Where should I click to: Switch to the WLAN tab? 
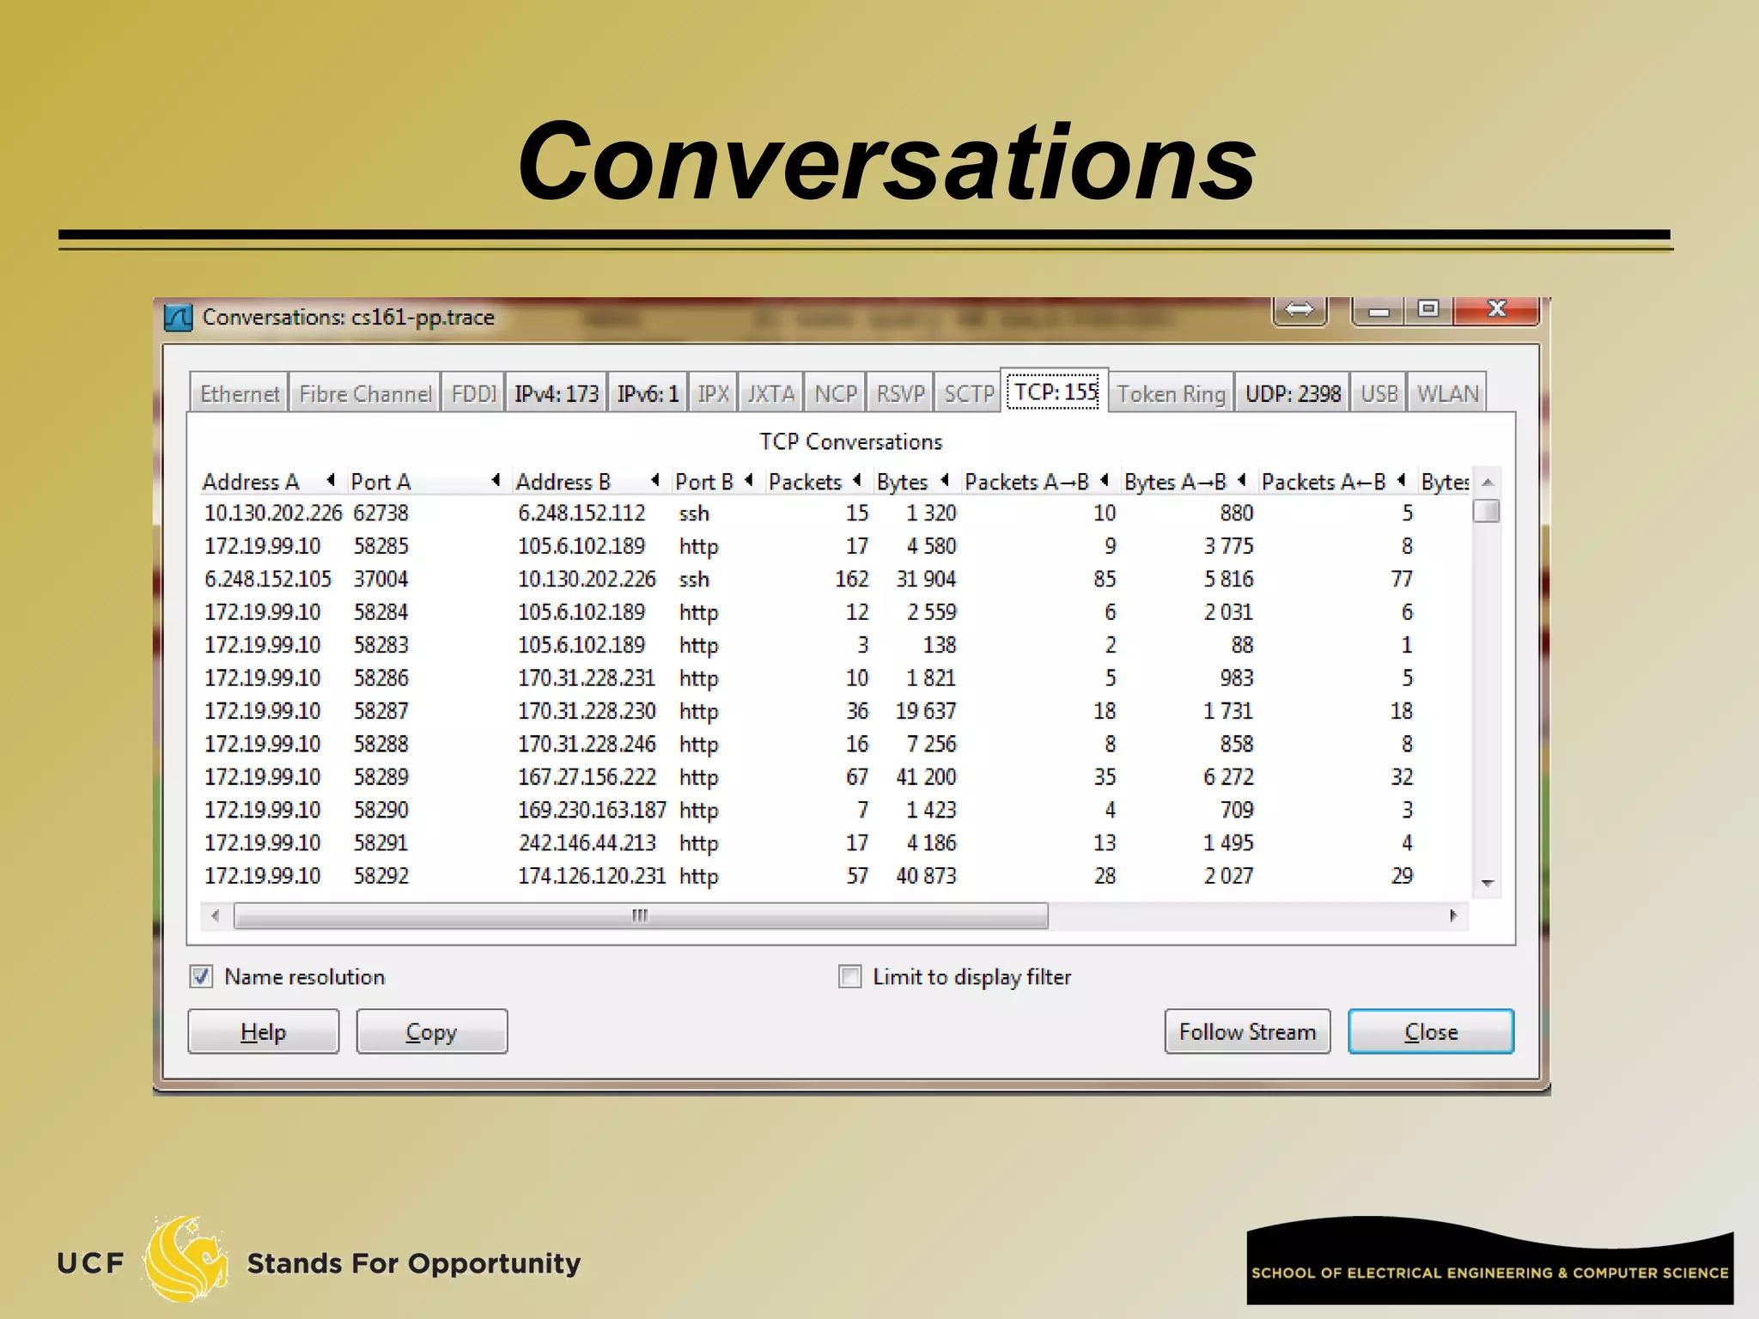pyautogui.click(x=1447, y=393)
